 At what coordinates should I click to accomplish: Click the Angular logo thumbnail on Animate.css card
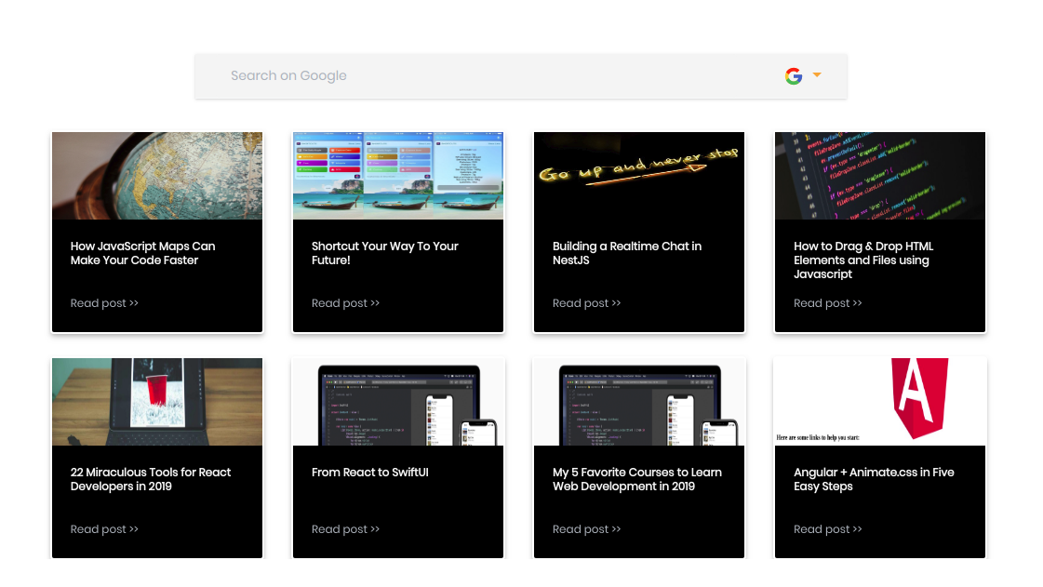coord(879,400)
